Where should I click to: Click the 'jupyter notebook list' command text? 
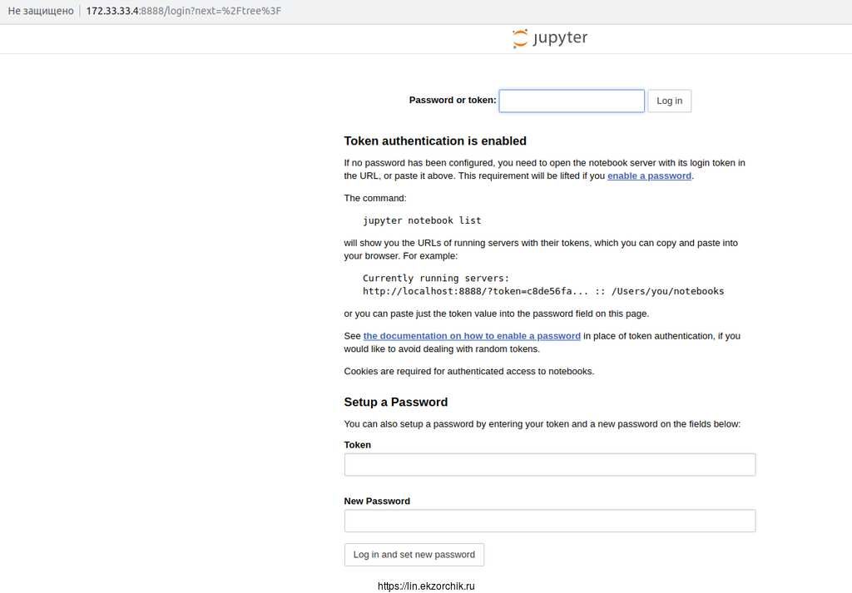point(422,220)
